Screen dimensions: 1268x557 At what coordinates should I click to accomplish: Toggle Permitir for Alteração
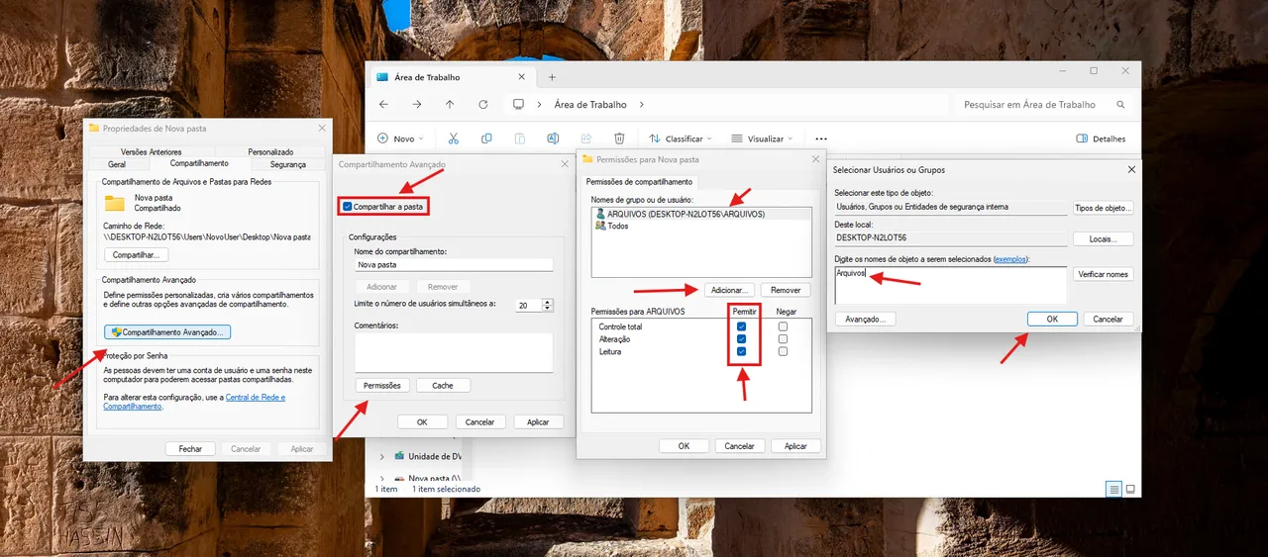click(741, 338)
